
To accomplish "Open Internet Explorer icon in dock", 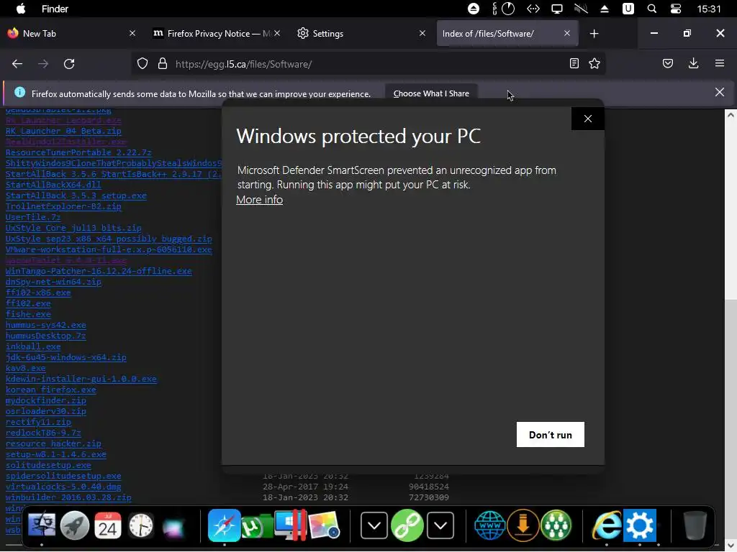I will point(606,525).
